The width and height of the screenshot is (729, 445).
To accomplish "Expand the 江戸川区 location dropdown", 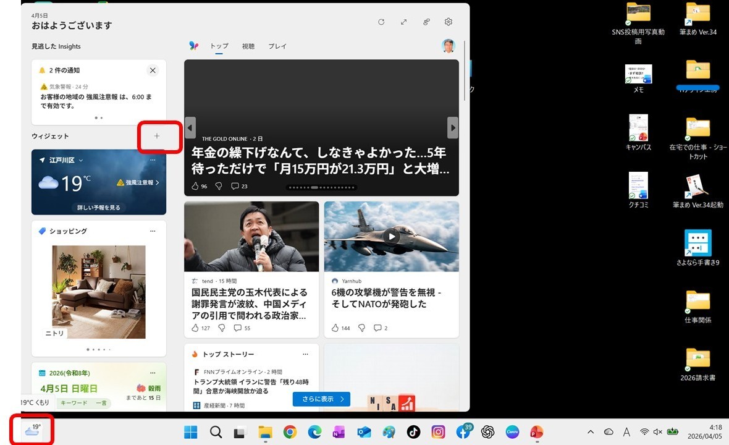I will pyautogui.click(x=81, y=161).
